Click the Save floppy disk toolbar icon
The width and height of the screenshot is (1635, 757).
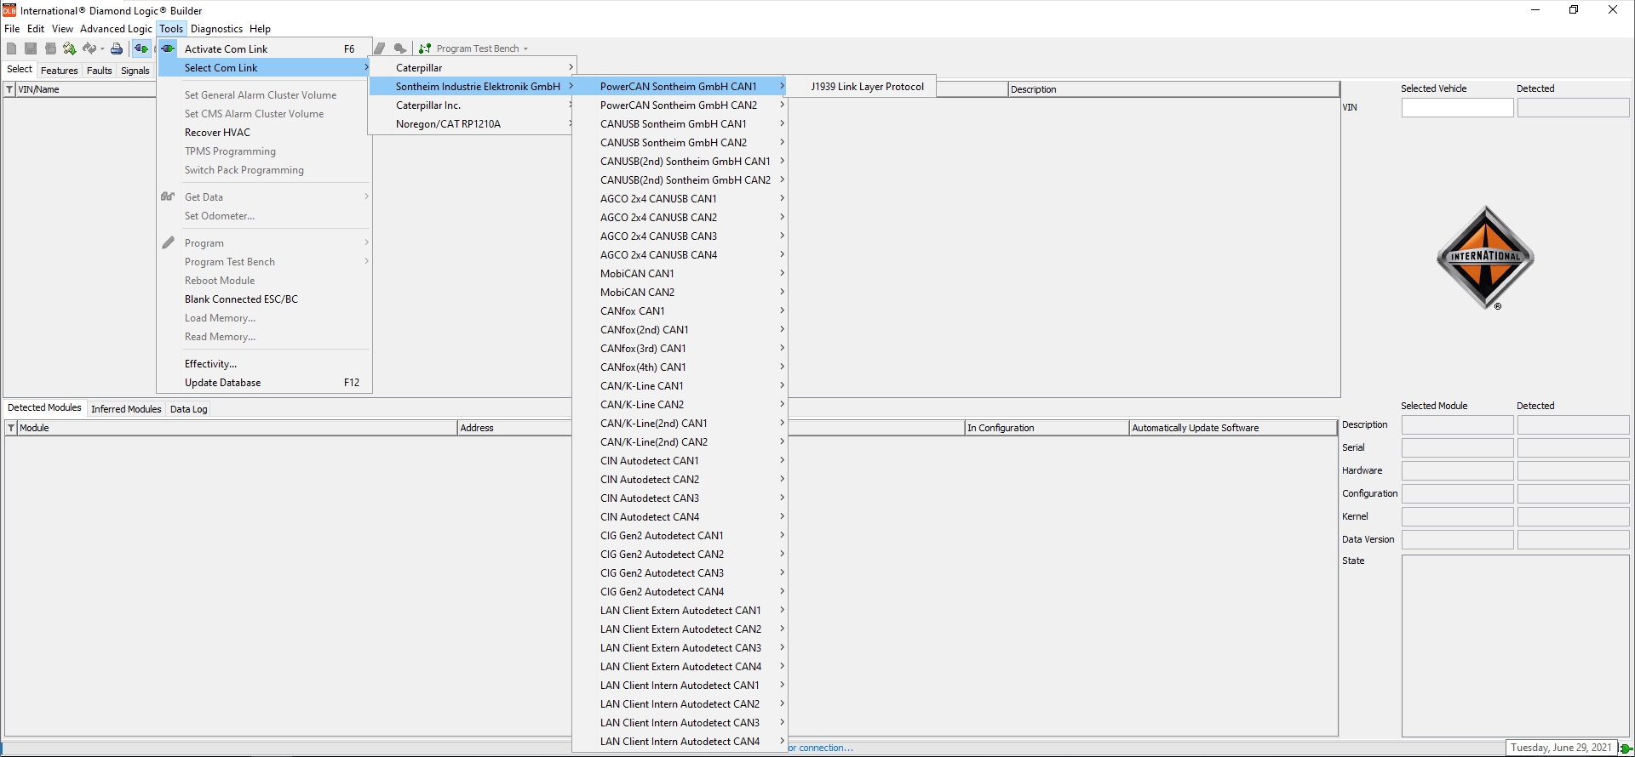[31, 48]
